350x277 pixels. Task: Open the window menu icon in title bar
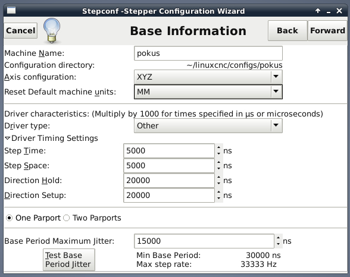click(11, 10)
